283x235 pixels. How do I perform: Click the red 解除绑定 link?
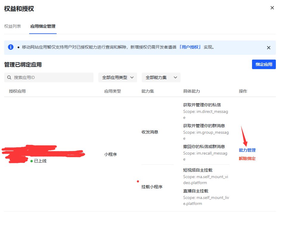click(x=247, y=158)
